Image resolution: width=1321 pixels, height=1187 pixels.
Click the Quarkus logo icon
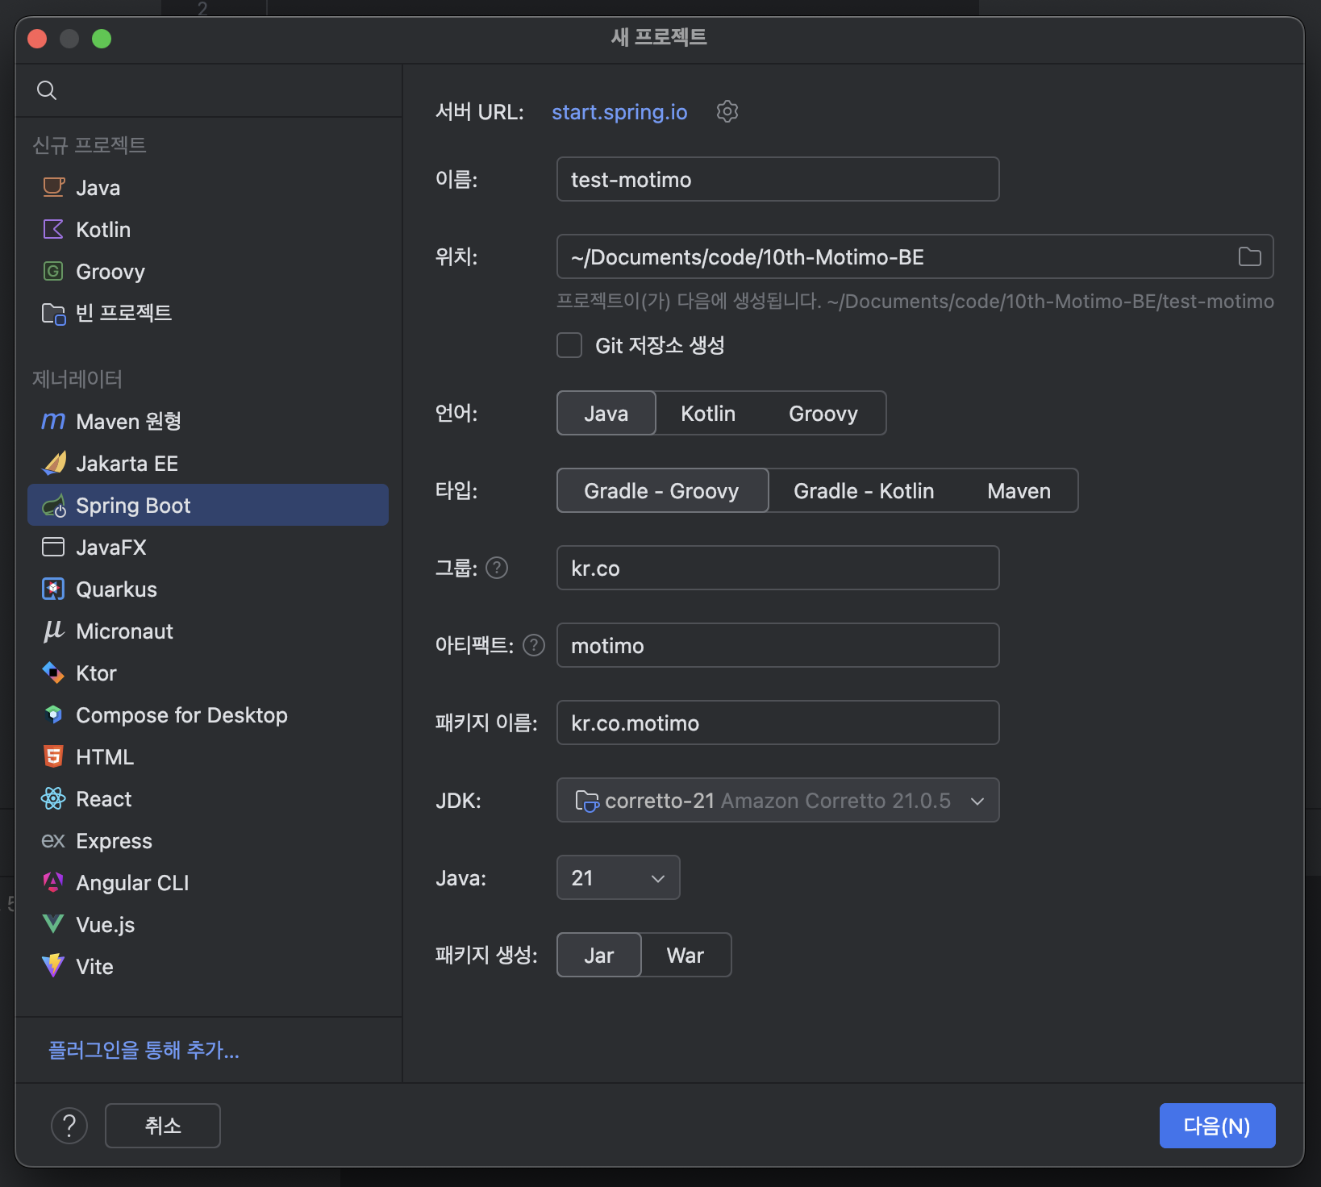(x=53, y=589)
